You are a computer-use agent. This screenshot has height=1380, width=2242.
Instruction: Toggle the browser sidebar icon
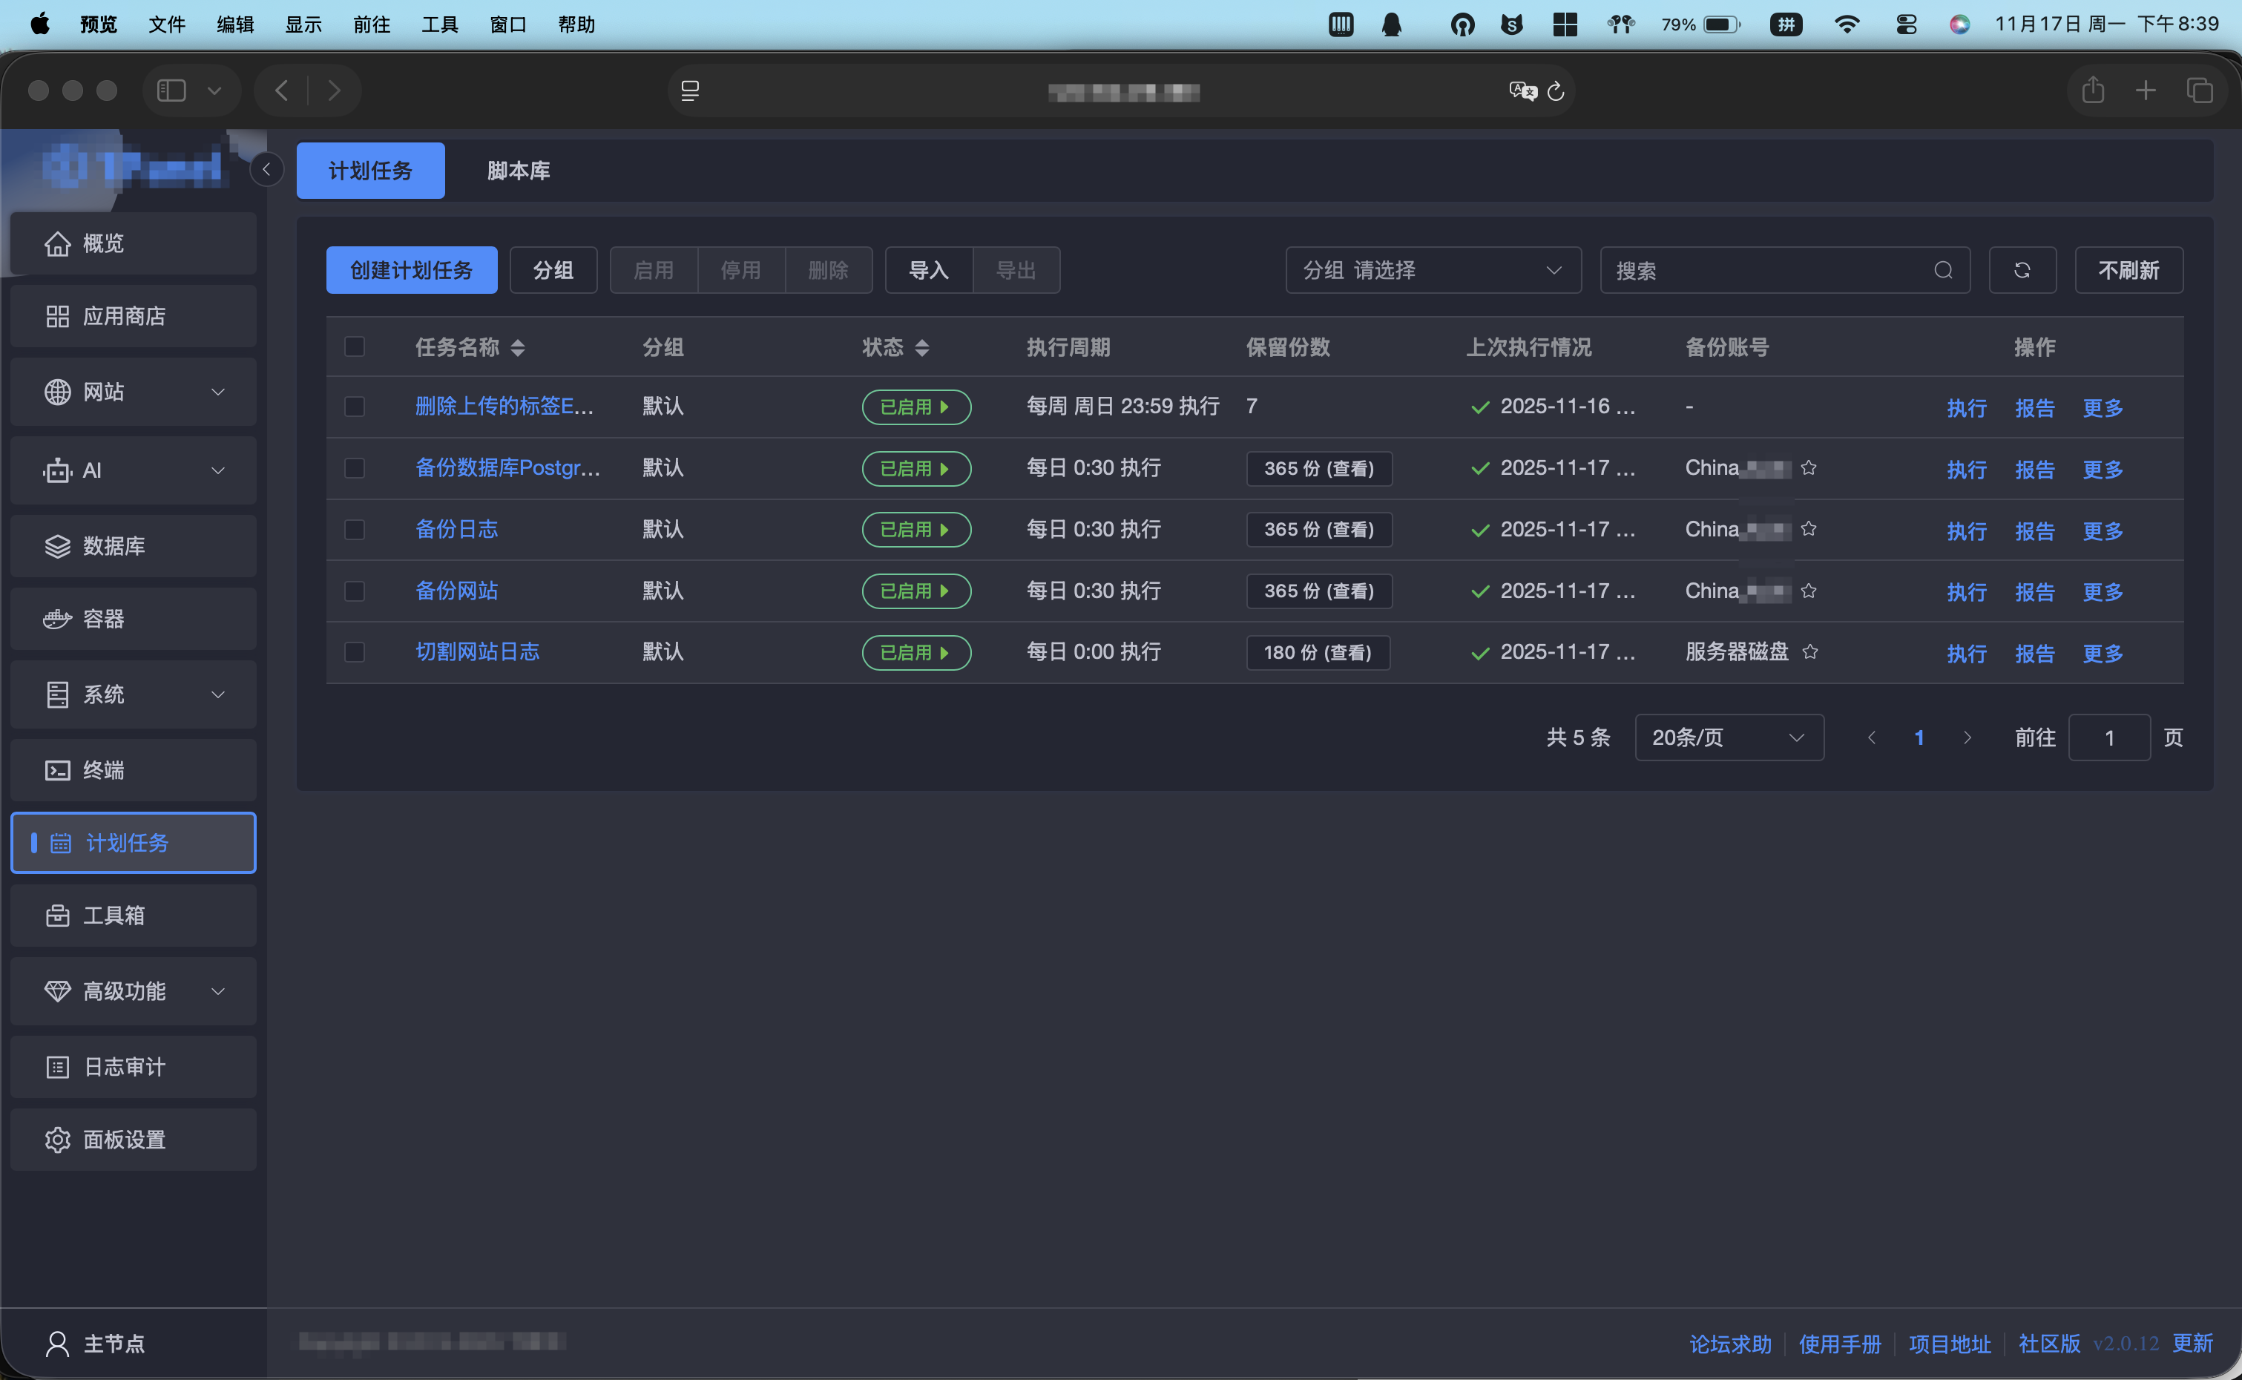coord(171,91)
